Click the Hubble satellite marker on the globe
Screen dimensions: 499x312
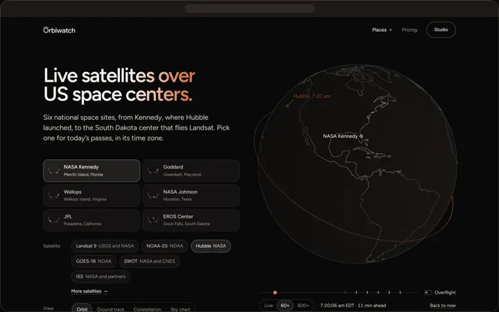(x=287, y=105)
